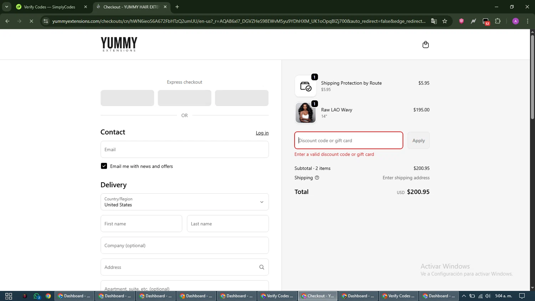
Task: Open the extensions puzzle icon
Action: coord(498,21)
